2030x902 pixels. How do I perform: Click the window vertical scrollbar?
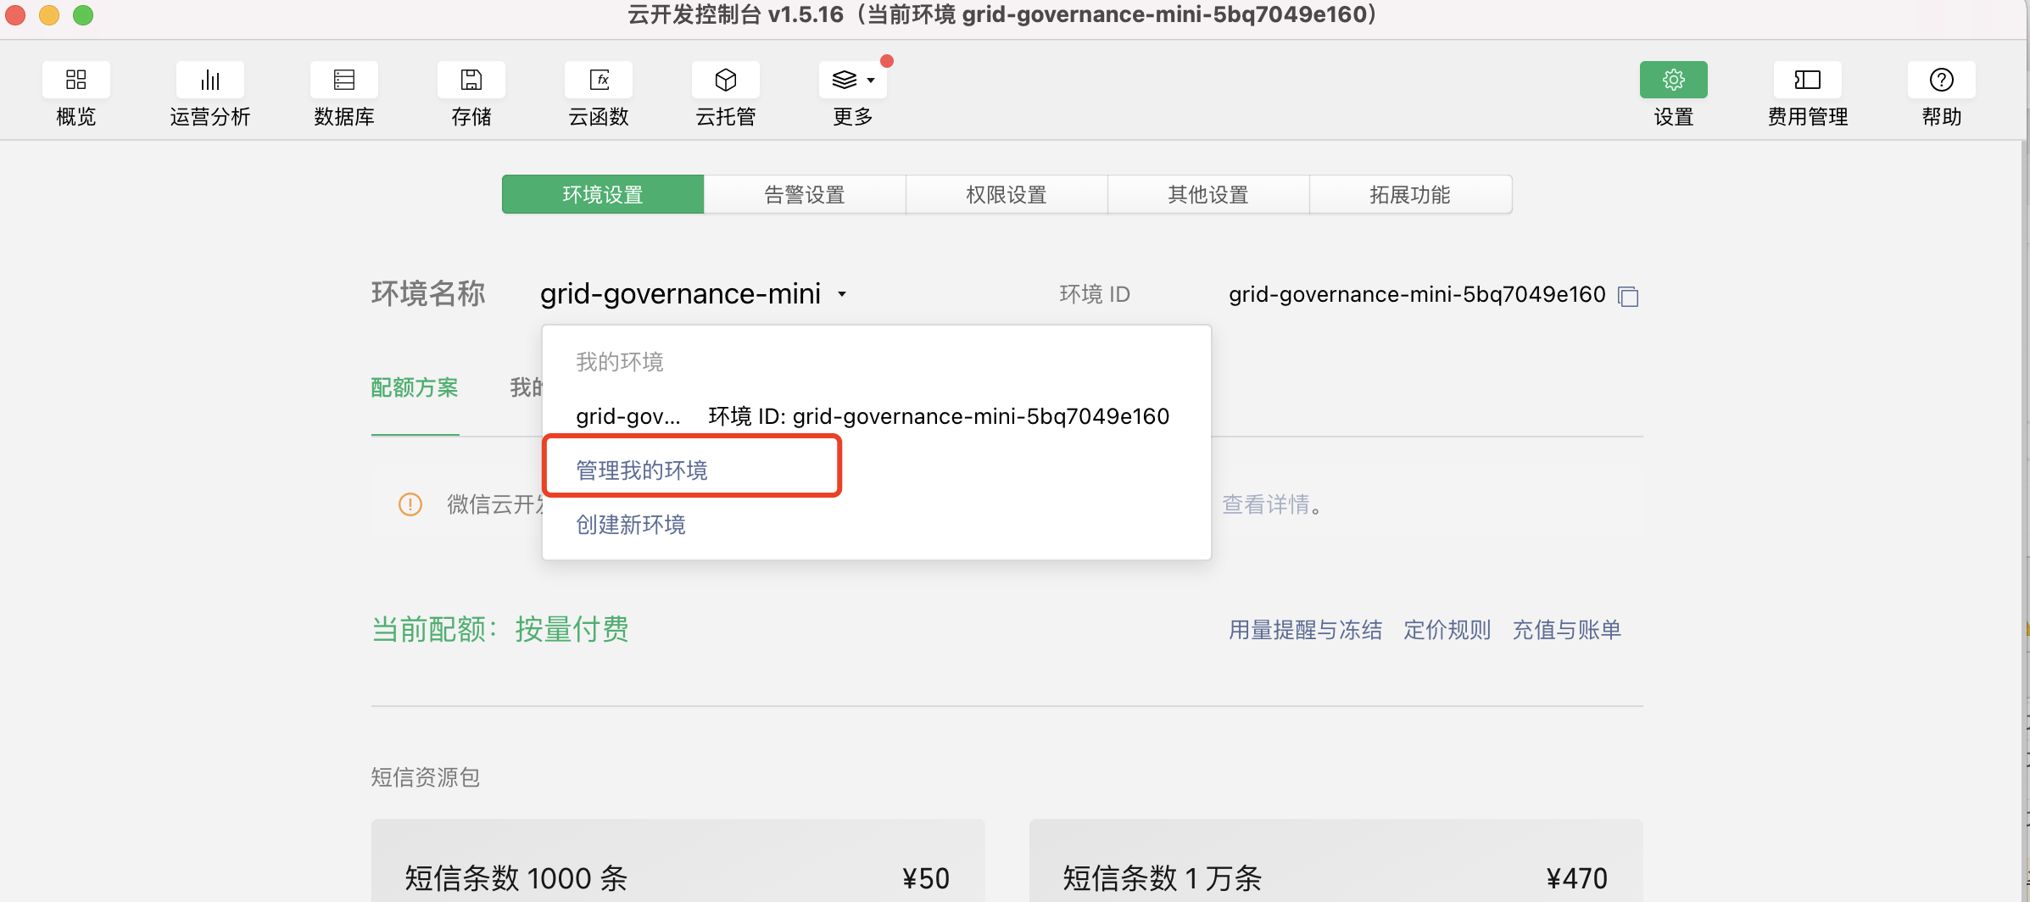click(2026, 521)
